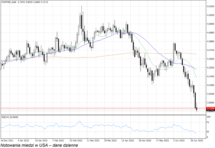Click the 4.8080 price axis label
This screenshot has height=148, width=215.
(210, 24)
